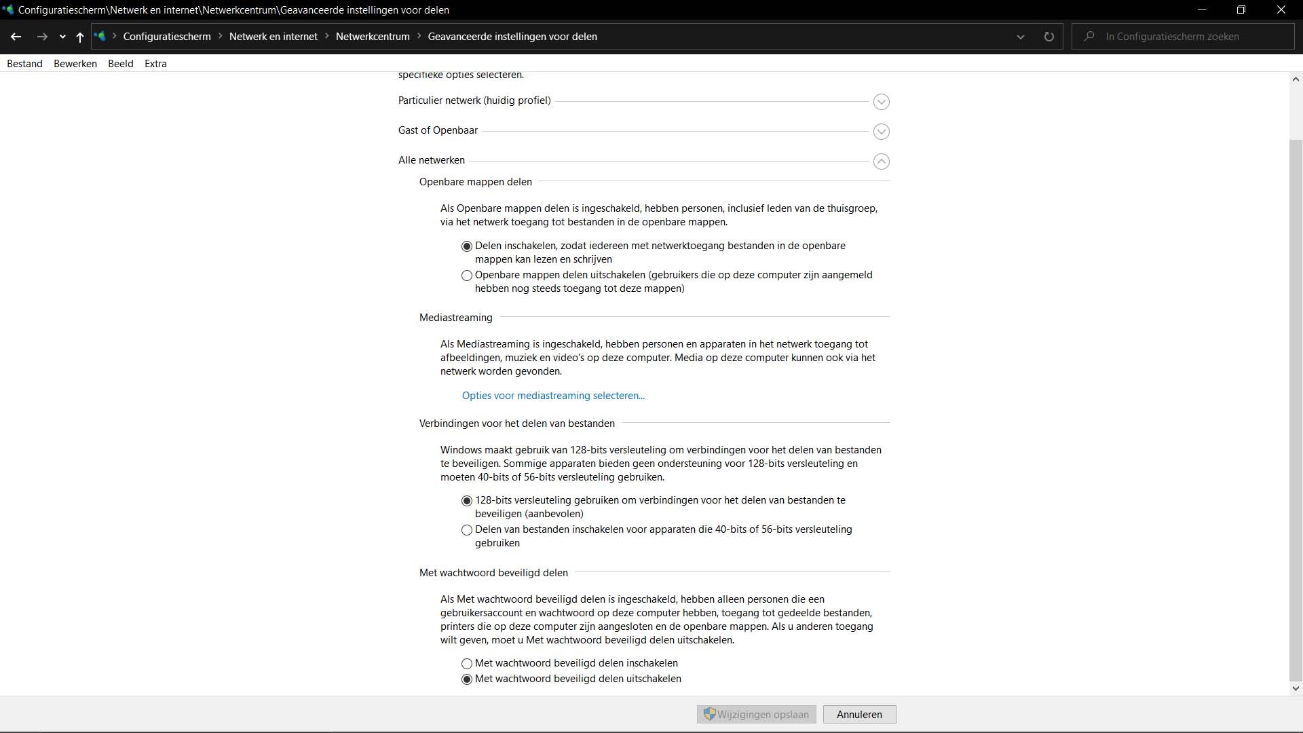Image resolution: width=1303 pixels, height=733 pixels.
Task: Open address bar history dropdown
Action: coord(1020,37)
